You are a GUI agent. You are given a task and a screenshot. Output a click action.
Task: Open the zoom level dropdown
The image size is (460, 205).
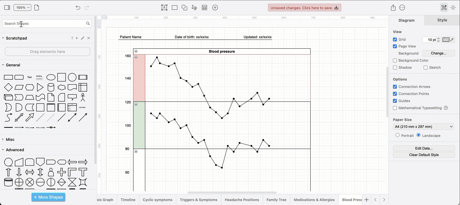[22, 7]
